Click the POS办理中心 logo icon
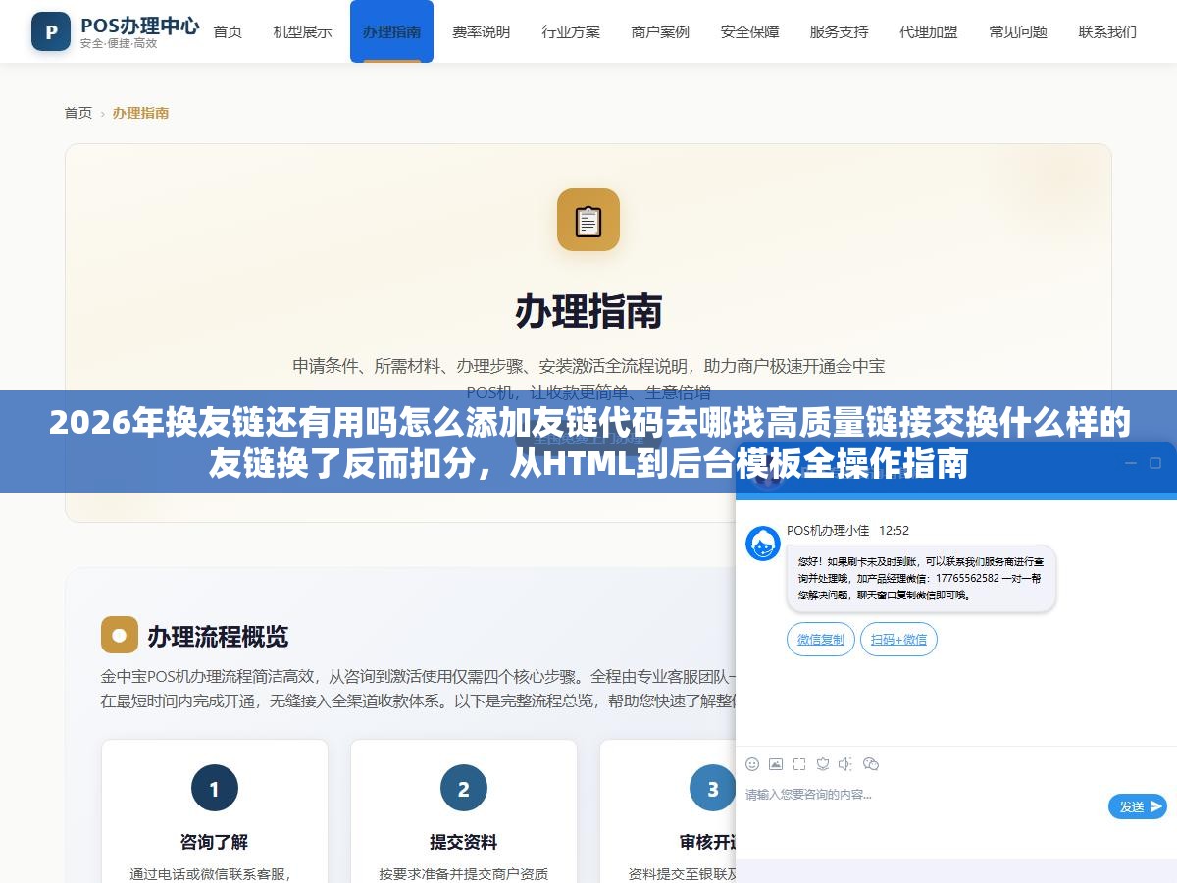The width and height of the screenshot is (1177, 883). click(51, 31)
